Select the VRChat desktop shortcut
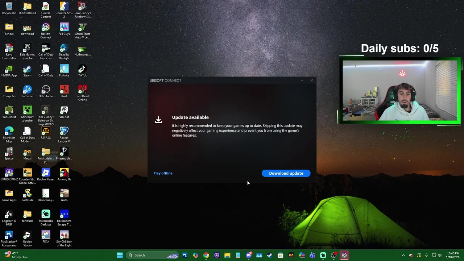This screenshot has height=261, width=464. point(64,112)
